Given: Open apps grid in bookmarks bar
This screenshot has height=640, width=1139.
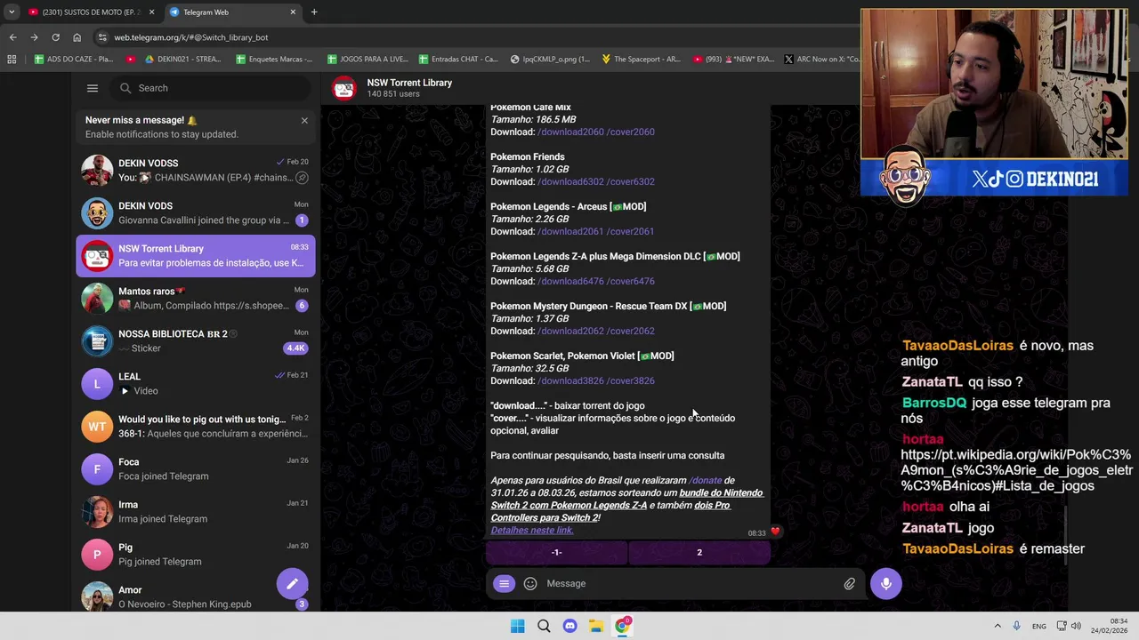Looking at the screenshot, I should (12, 60).
